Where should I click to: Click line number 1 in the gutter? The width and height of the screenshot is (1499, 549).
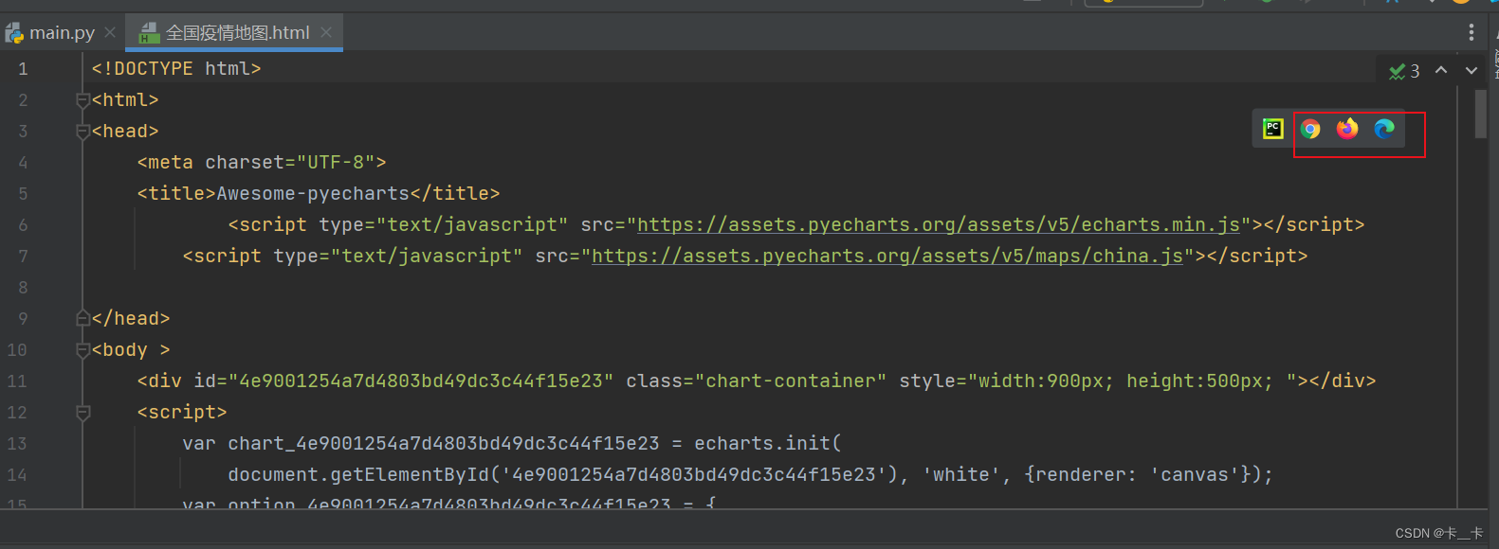pyautogui.click(x=23, y=69)
